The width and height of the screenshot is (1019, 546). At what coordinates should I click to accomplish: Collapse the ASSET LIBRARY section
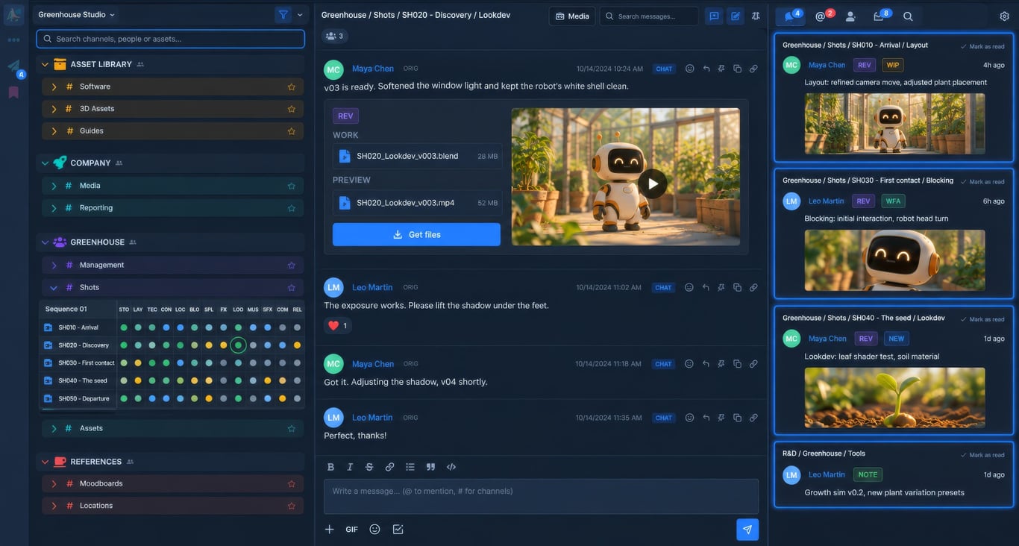coord(45,64)
